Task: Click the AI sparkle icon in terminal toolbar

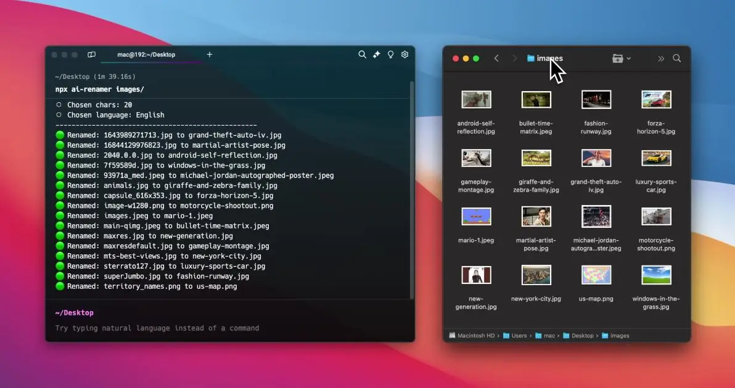Action: click(x=377, y=54)
